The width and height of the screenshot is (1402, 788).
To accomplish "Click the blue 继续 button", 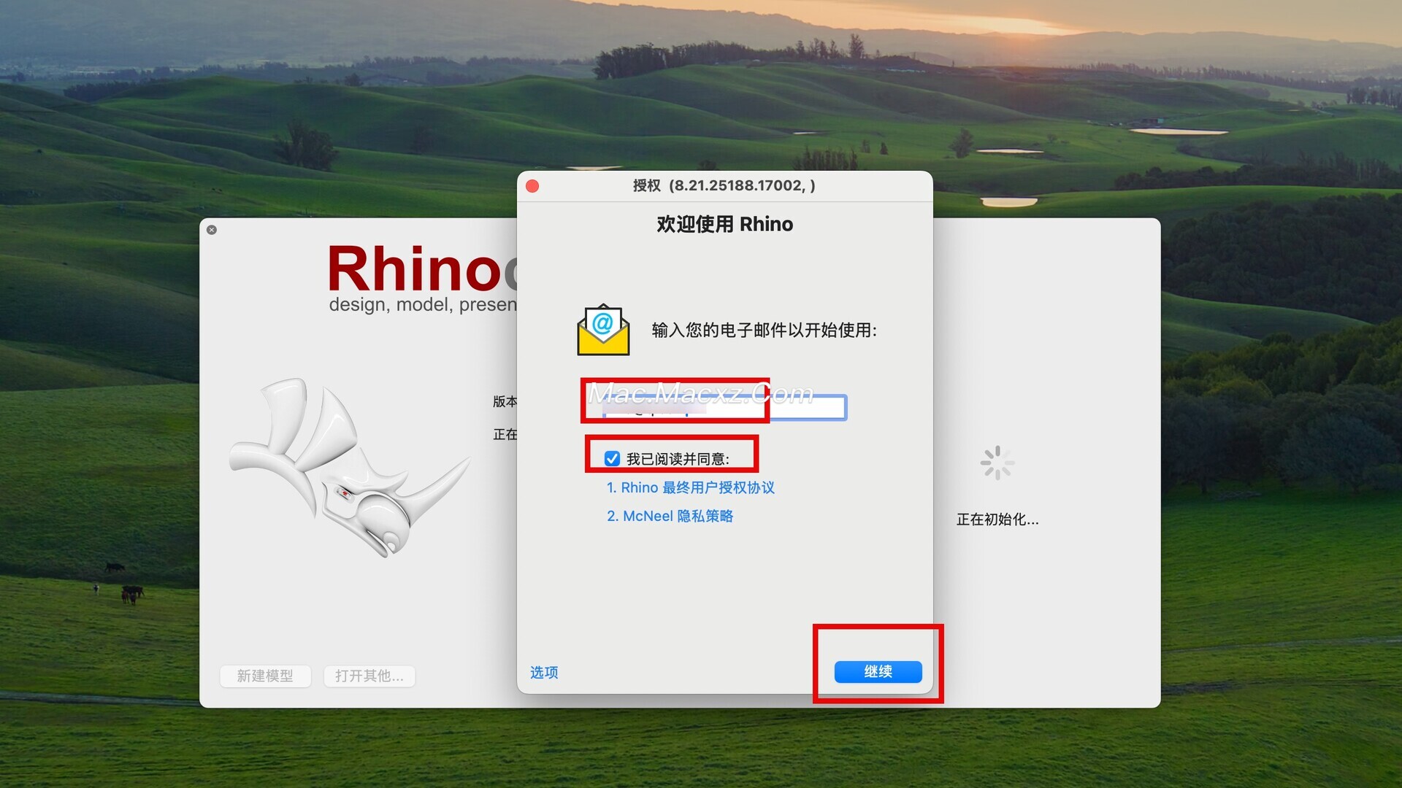I will [878, 671].
